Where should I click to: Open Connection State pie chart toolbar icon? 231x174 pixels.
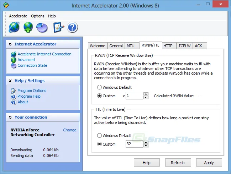tap(42, 27)
